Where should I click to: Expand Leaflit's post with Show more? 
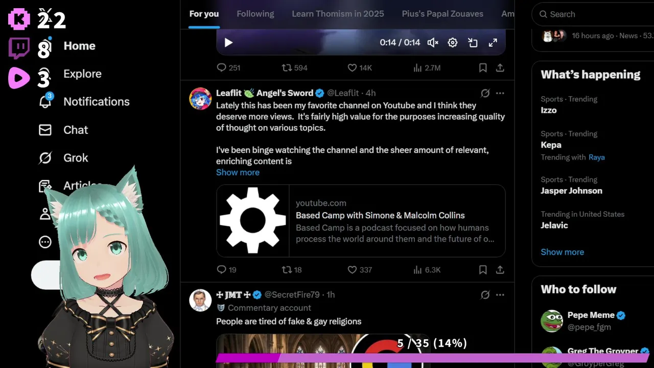click(x=238, y=172)
